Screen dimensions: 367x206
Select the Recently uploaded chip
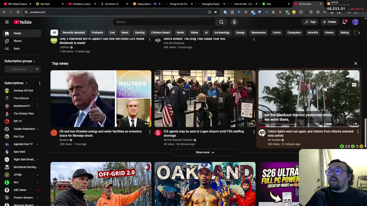pos(74,33)
